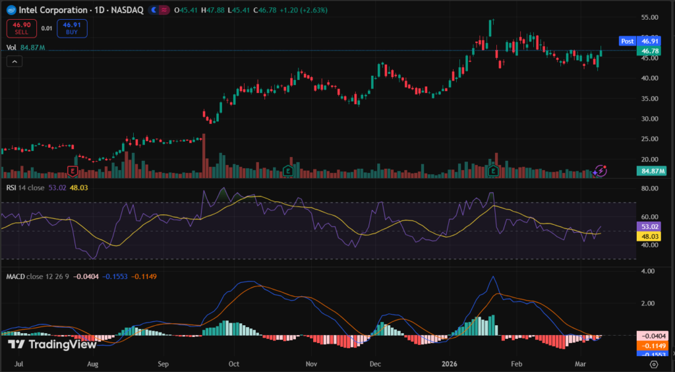
Task: Click the green 46.78 last price tag
Action: click(651, 51)
